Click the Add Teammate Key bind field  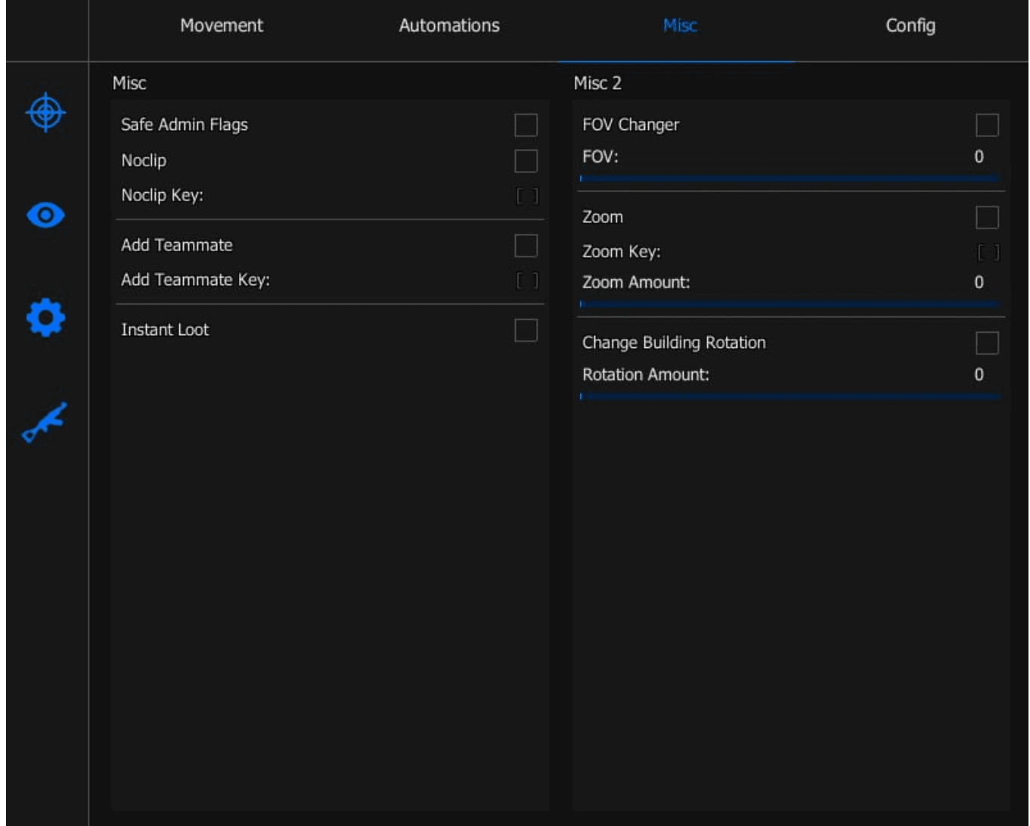(527, 281)
